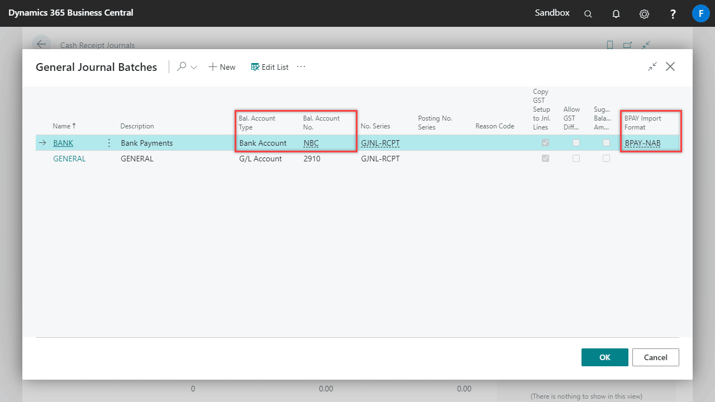
Task: Sort by the Name column header
Action: click(x=64, y=126)
